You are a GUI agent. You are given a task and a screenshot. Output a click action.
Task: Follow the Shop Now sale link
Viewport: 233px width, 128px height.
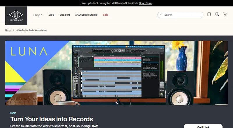tap(146, 3)
